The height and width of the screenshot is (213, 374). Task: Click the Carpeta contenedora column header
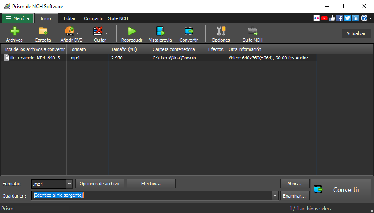177,49
